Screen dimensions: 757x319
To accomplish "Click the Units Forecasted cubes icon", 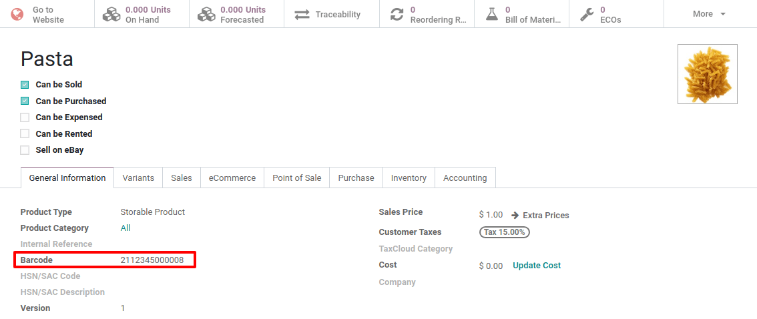I will tap(207, 14).
